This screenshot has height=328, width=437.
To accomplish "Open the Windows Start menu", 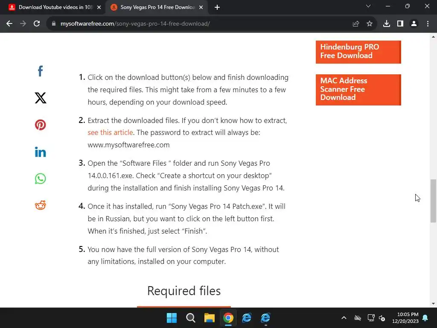I will [x=172, y=318].
